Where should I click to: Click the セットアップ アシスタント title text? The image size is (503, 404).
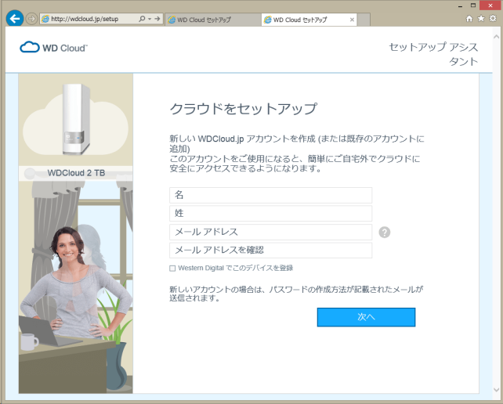[x=433, y=54]
